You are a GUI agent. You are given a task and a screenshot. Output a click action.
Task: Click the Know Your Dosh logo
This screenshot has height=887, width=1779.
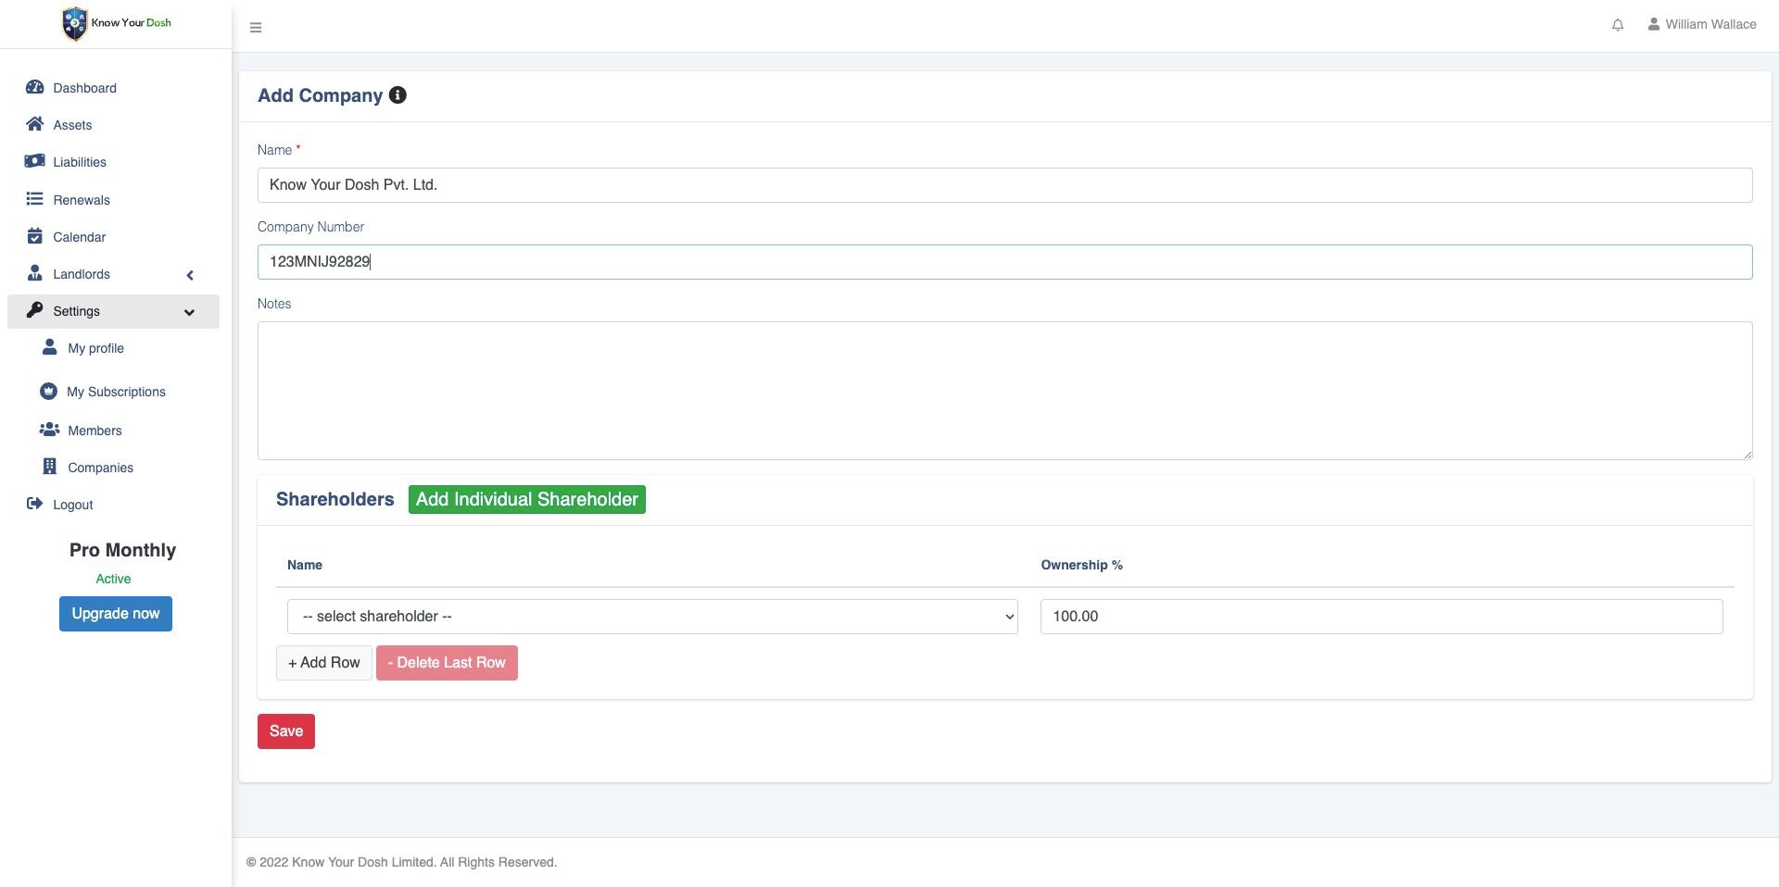pyautogui.click(x=116, y=23)
